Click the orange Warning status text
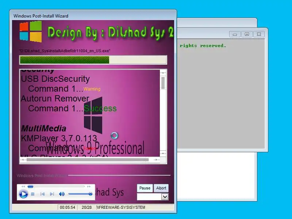292x219 pixels. tap(92, 89)
